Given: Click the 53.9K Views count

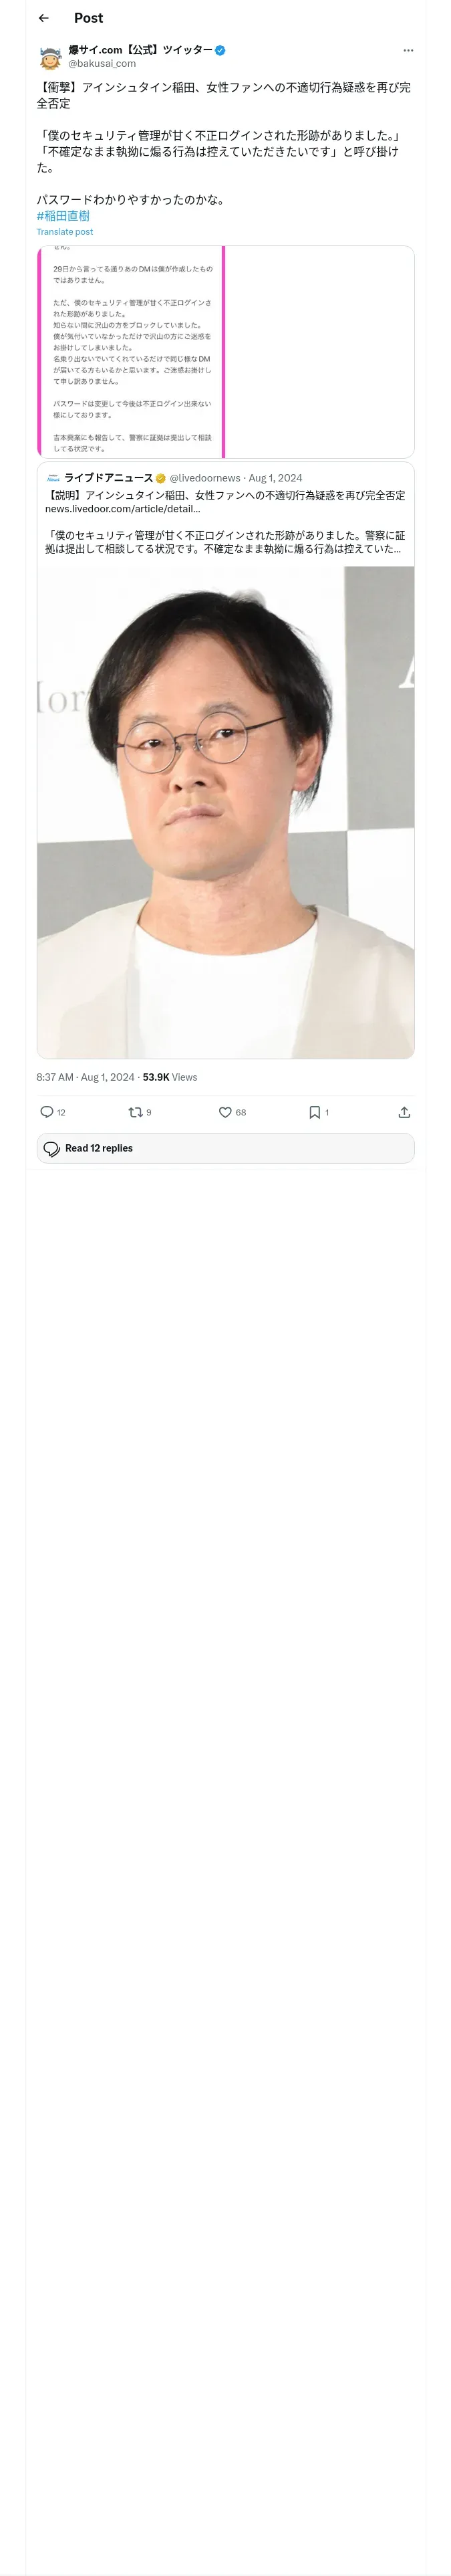Looking at the screenshot, I should pos(170,1077).
